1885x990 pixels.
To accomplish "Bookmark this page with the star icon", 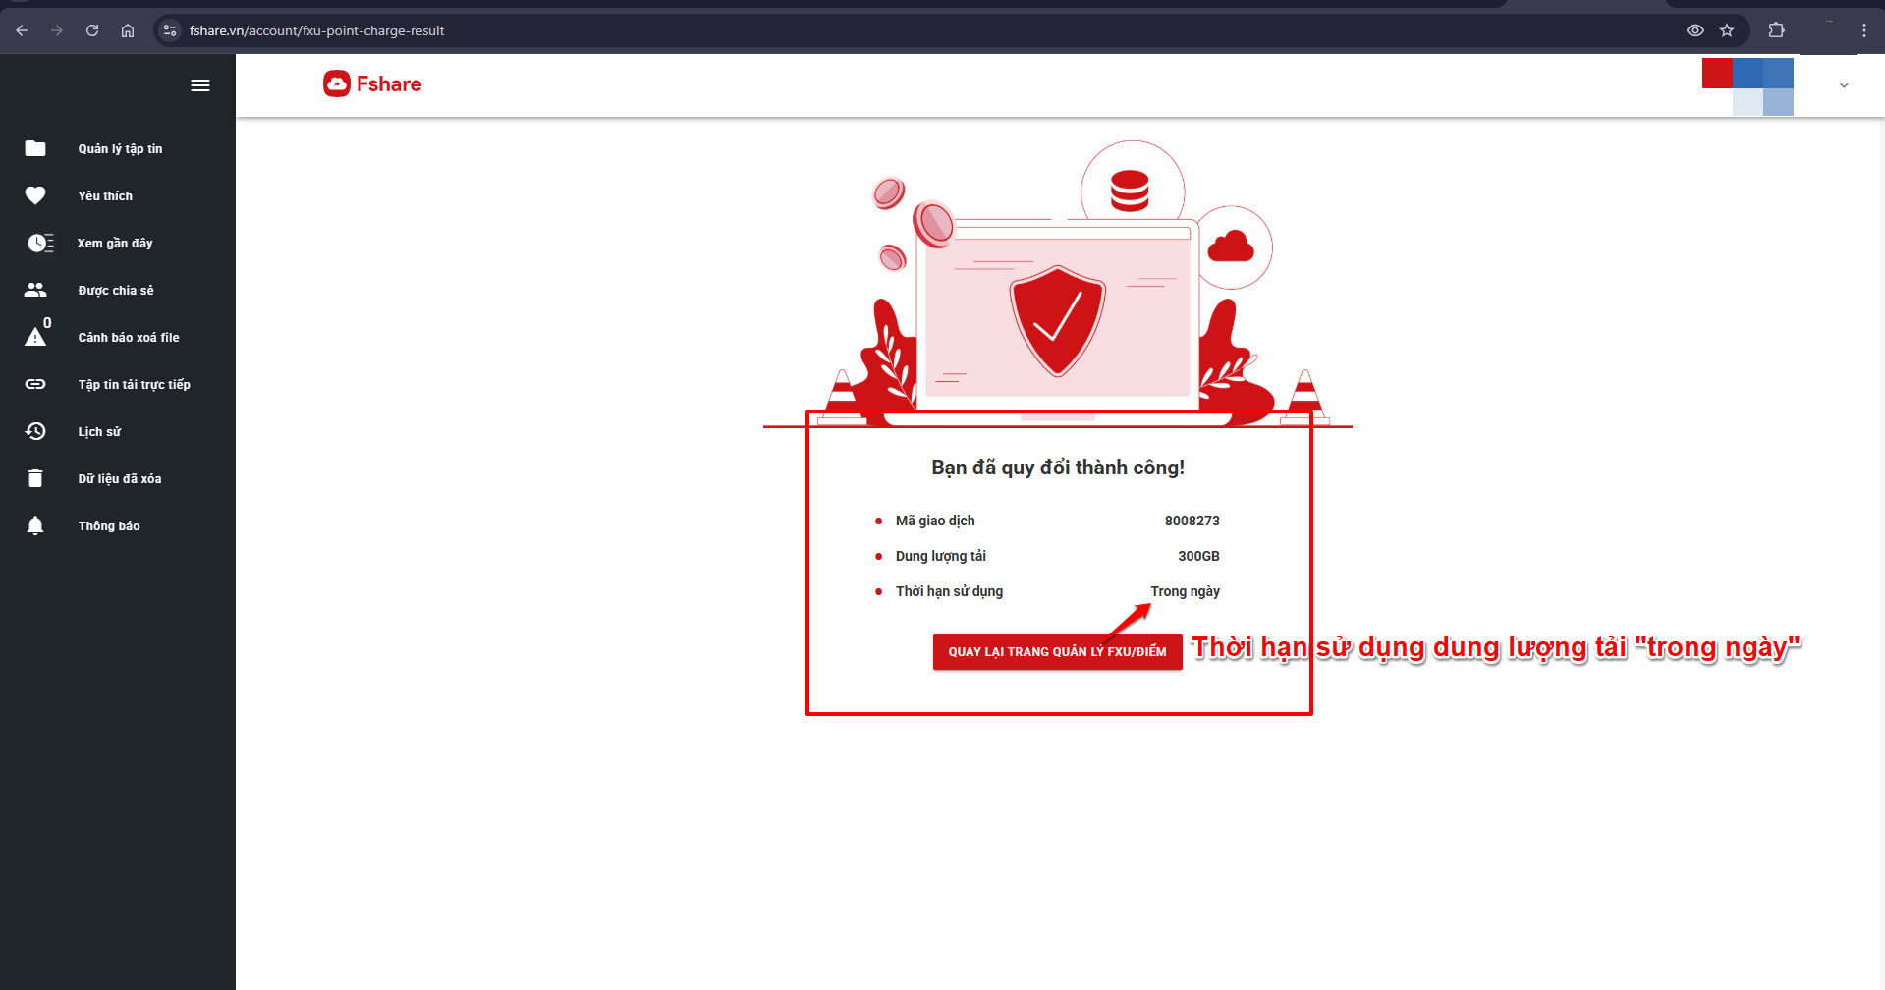I will (x=1727, y=30).
